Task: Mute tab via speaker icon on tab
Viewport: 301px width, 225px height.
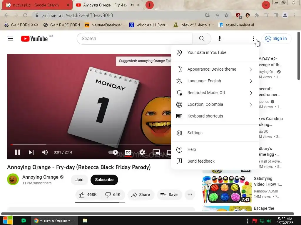Action: (132, 5)
